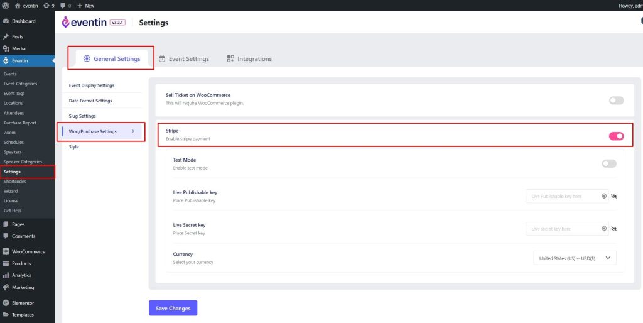Image resolution: width=643 pixels, height=323 pixels.
Task: Click the Woo/Purchase Settings chevron arrow
Action: click(133, 131)
